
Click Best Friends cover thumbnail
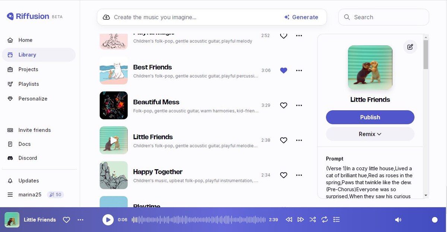click(x=114, y=71)
